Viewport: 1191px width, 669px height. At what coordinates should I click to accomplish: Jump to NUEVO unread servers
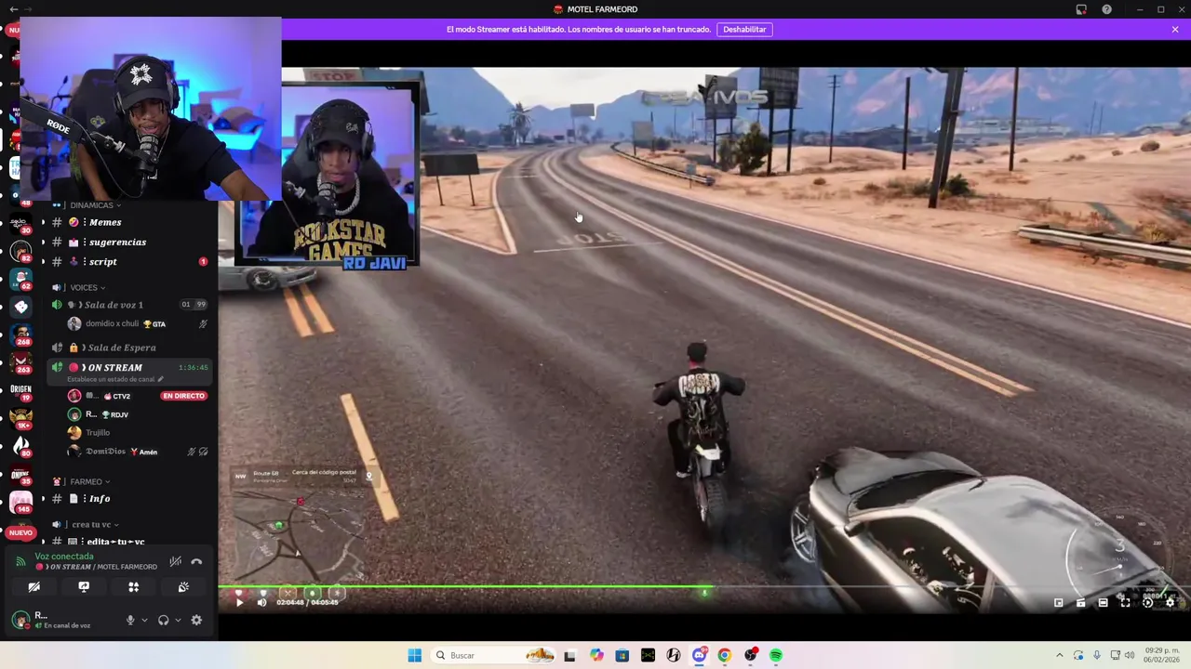coord(20,533)
